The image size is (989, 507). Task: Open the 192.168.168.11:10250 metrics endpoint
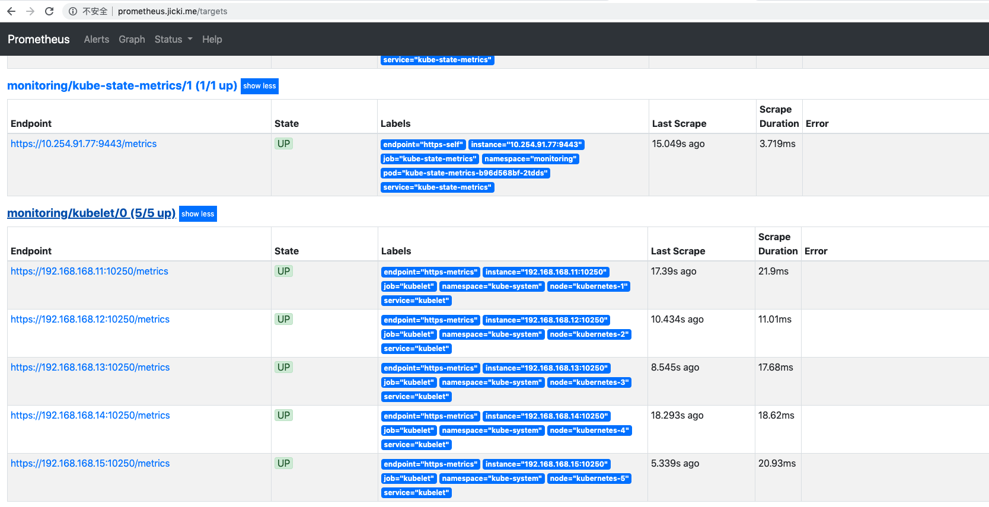(90, 271)
